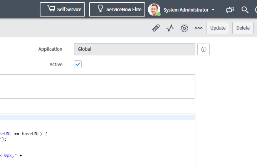Click the shopping cart Self Service icon

[51, 8]
